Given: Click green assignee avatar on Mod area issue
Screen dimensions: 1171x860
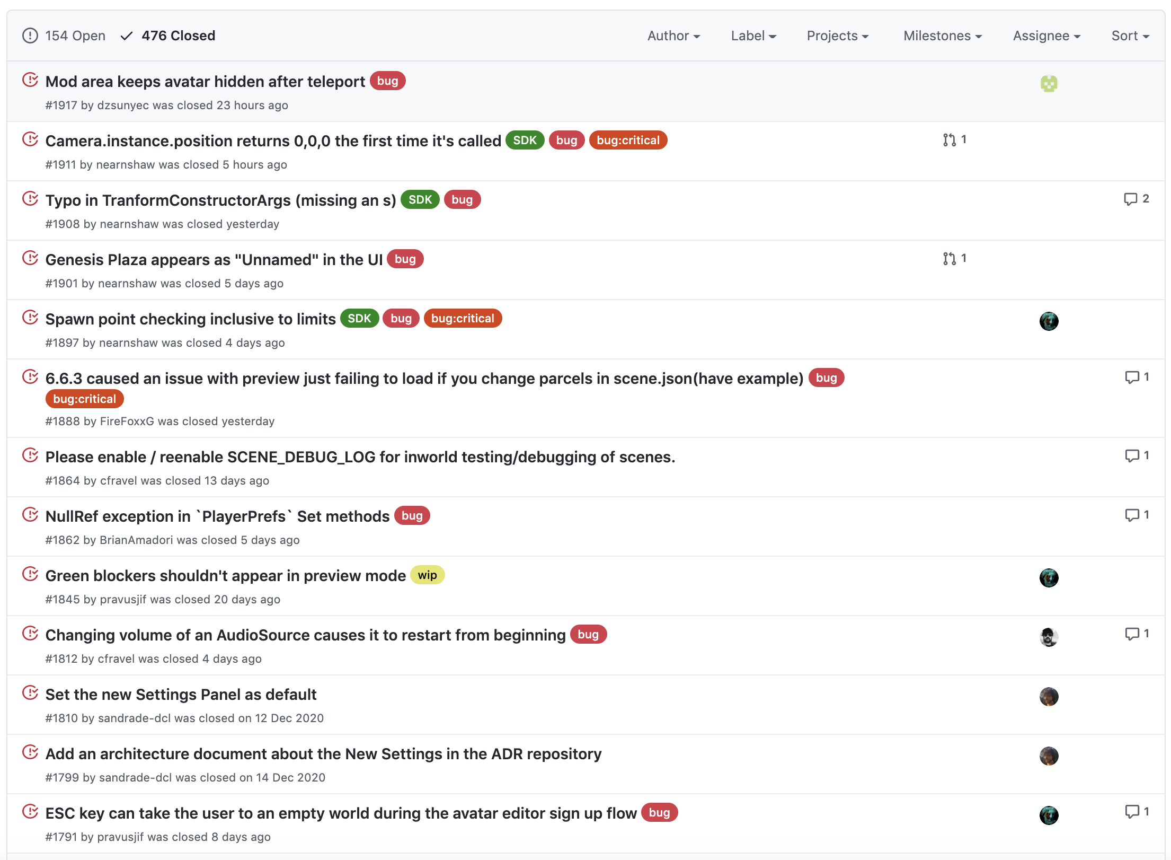Looking at the screenshot, I should click(x=1049, y=84).
